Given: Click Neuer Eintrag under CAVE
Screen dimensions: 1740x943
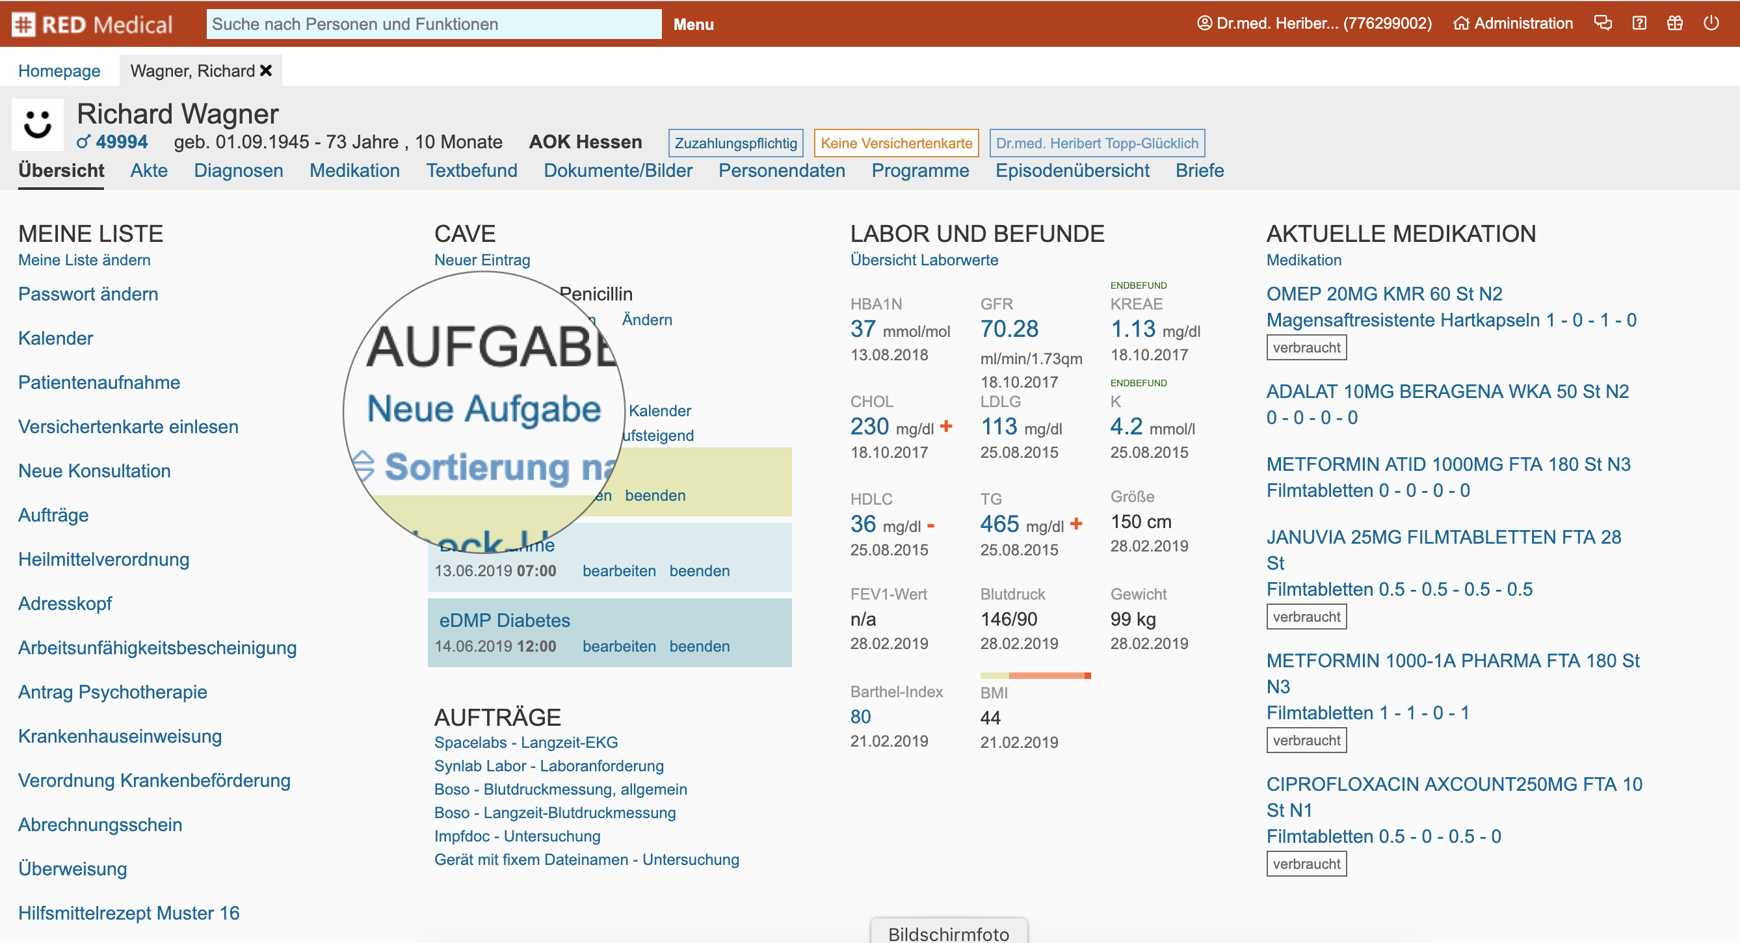Looking at the screenshot, I should [x=482, y=260].
